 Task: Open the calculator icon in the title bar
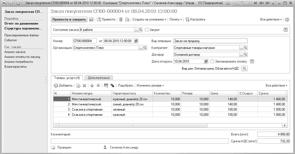click(x=242, y=3)
